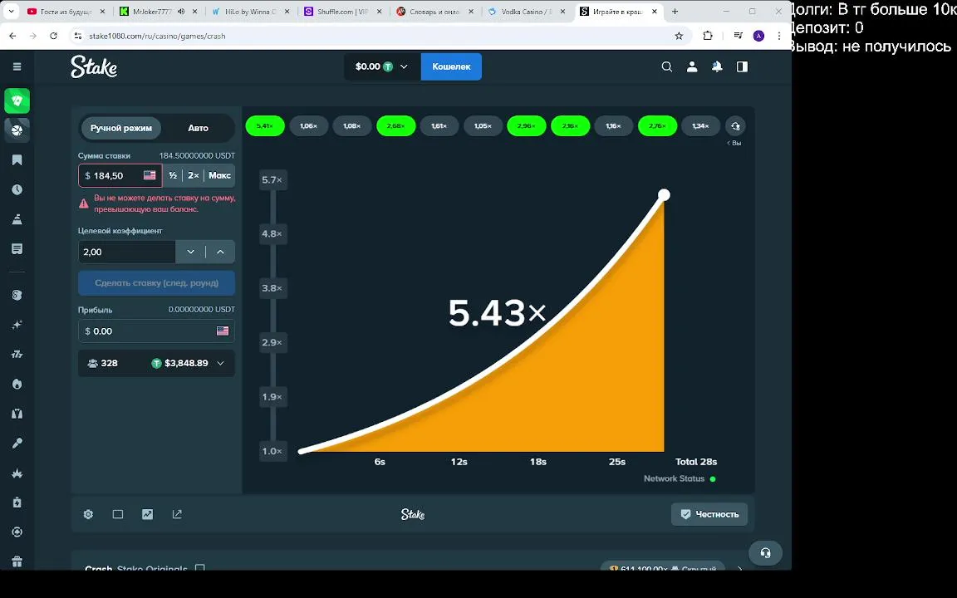Open Chrome three-dot menu

[x=778, y=36]
